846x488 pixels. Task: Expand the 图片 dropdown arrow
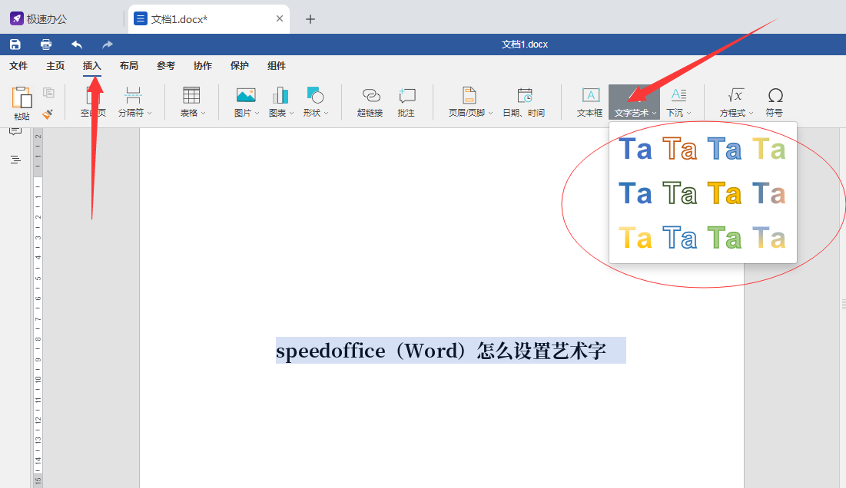pyautogui.click(x=257, y=113)
